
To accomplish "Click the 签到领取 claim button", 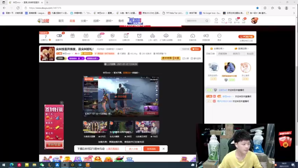I will point(54,145).
